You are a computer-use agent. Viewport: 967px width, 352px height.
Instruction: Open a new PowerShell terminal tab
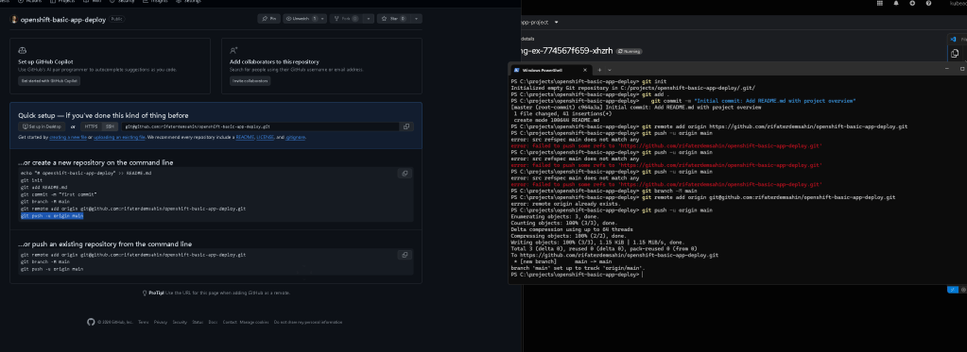point(599,70)
